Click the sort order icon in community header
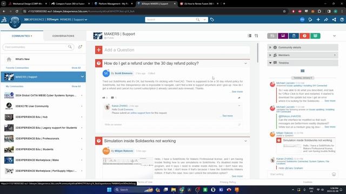 [256, 36]
